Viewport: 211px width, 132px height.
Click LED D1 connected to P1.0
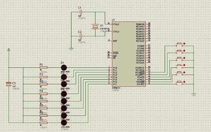(x=64, y=67)
